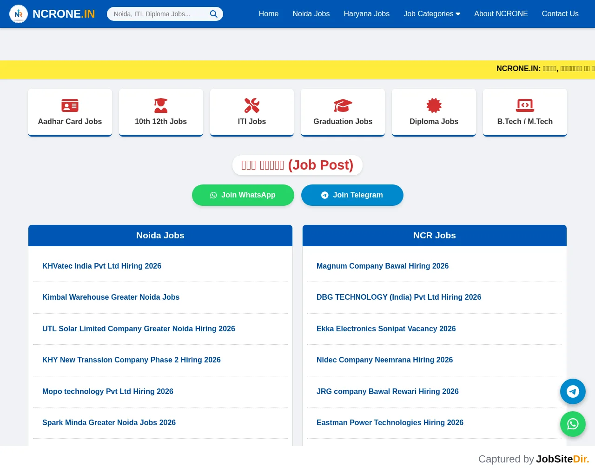
Task: Open the Noida Jobs menu item
Action: click(x=311, y=14)
